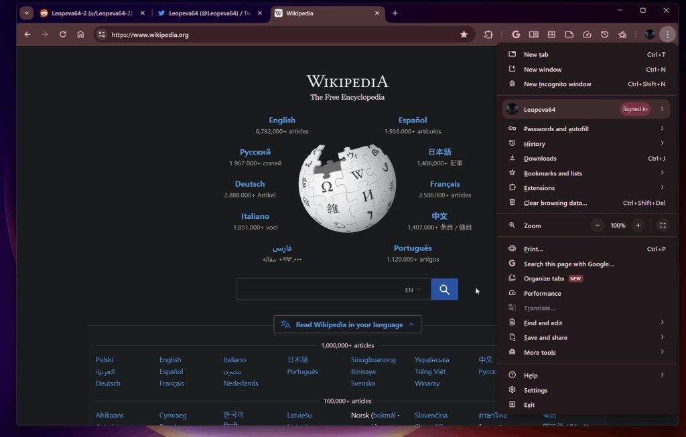Click the back navigation arrow

click(x=27, y=35)
